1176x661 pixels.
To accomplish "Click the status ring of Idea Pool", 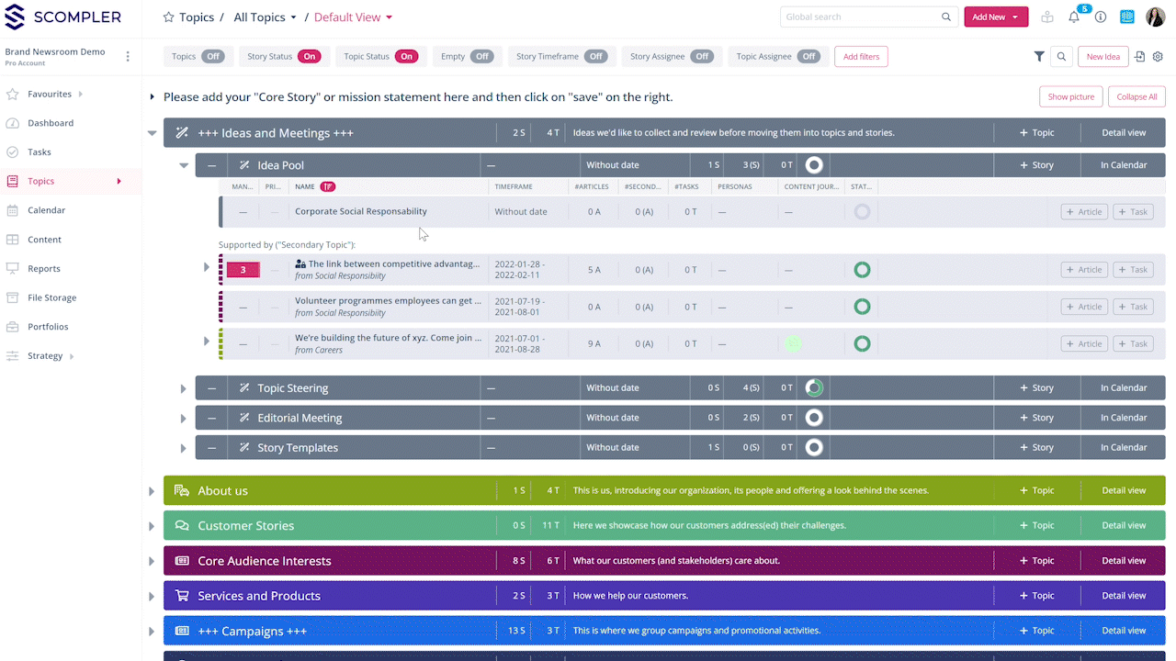I will pyautogui.click(x=814, y=165).
